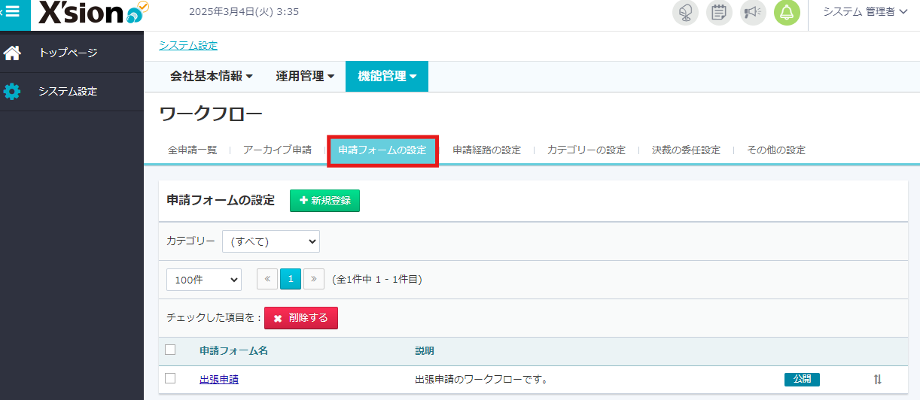Viewport: 920px width, 400px height.
Task: Click the 出張申請のワークフローです。 description
Action: (x=481, y=379)
